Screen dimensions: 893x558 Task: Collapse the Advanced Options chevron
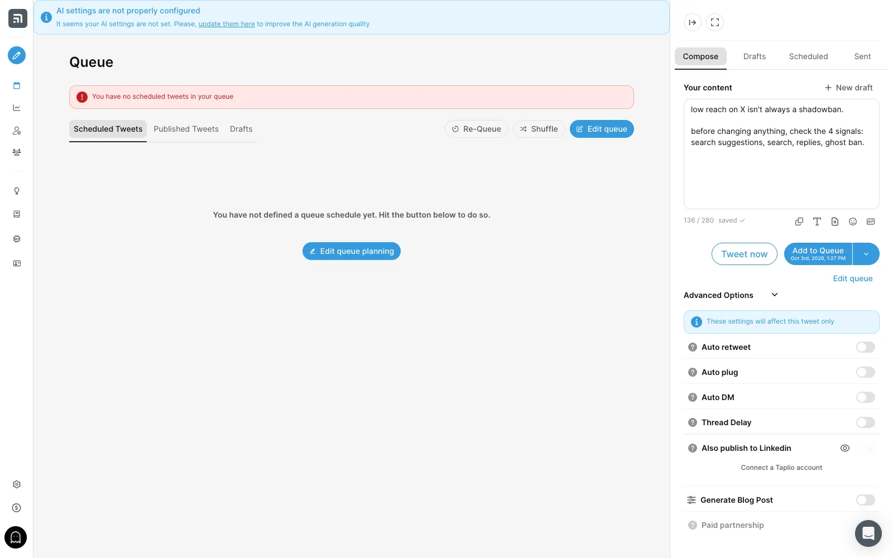click(x=775, y=295)
